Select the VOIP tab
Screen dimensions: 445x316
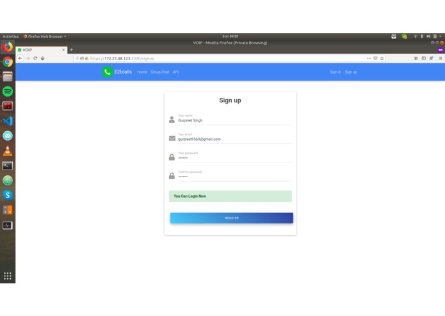42,50
